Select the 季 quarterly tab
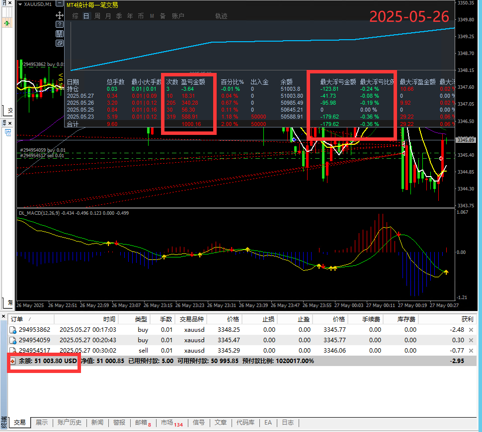482x432 pixels. pyautogui.click(x=119, y=16)
